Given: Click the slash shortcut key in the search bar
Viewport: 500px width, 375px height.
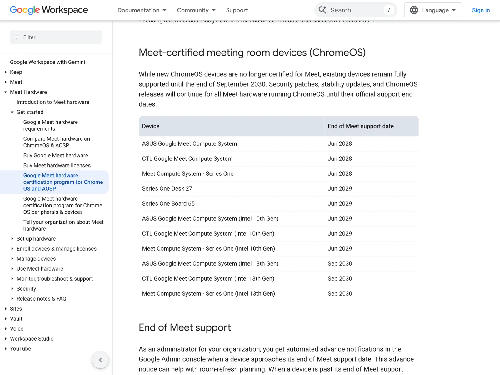Looking at the screenshot, I should click(x=389, y=10).
